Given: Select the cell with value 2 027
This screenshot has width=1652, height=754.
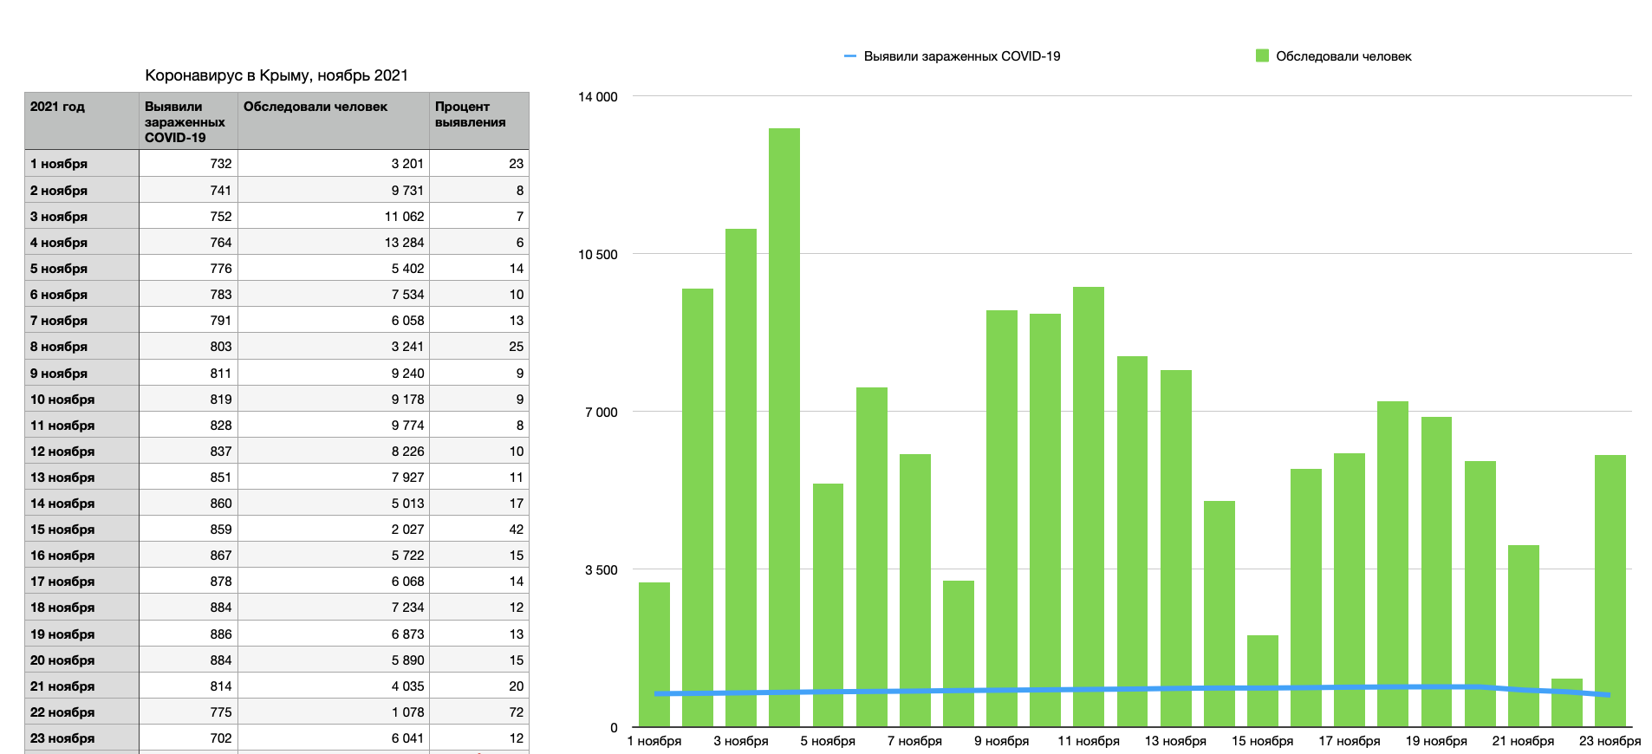Looking at the screenshot, I should tap(334, 530).
